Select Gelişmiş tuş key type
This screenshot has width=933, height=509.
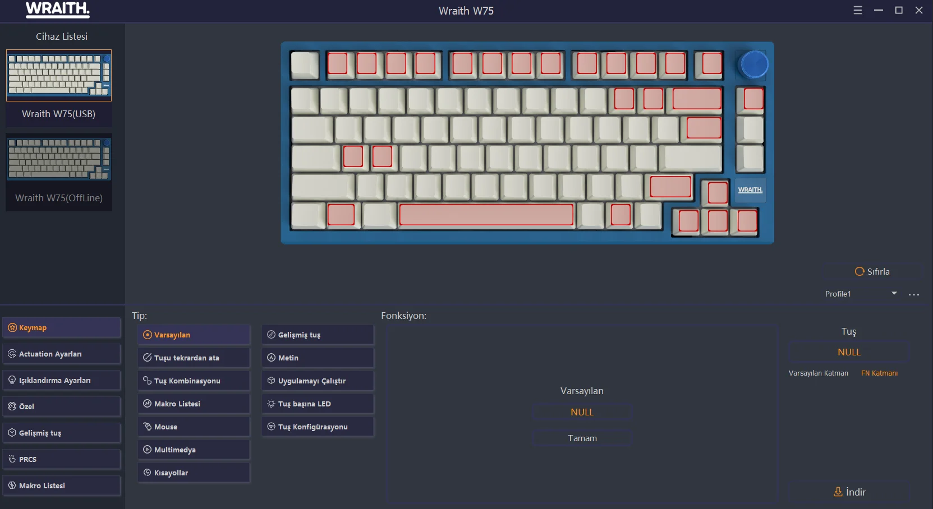click(318, 335)
